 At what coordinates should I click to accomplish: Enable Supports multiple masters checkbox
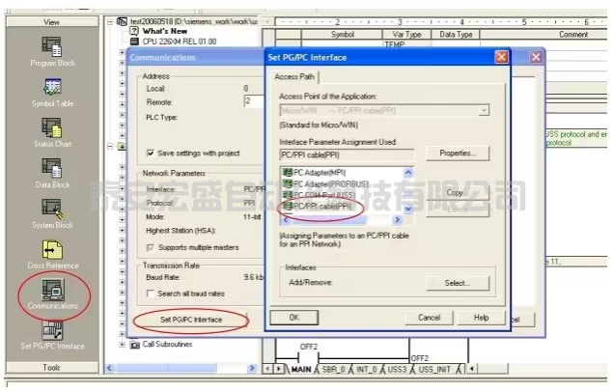(x=151, y=246)
